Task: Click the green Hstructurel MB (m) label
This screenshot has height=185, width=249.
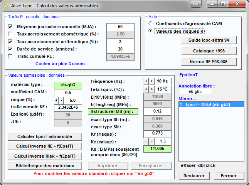Action: point(113,111)
